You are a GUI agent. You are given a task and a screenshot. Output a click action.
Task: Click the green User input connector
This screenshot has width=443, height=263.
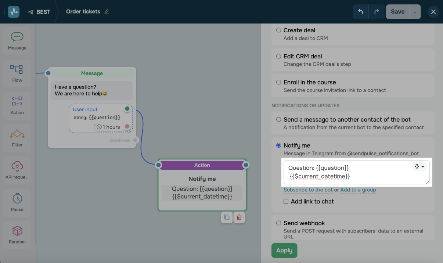tap(127, 109)
